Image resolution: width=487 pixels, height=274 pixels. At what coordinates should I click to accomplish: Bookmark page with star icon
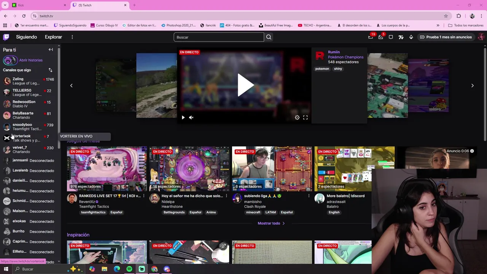(446, 16)
